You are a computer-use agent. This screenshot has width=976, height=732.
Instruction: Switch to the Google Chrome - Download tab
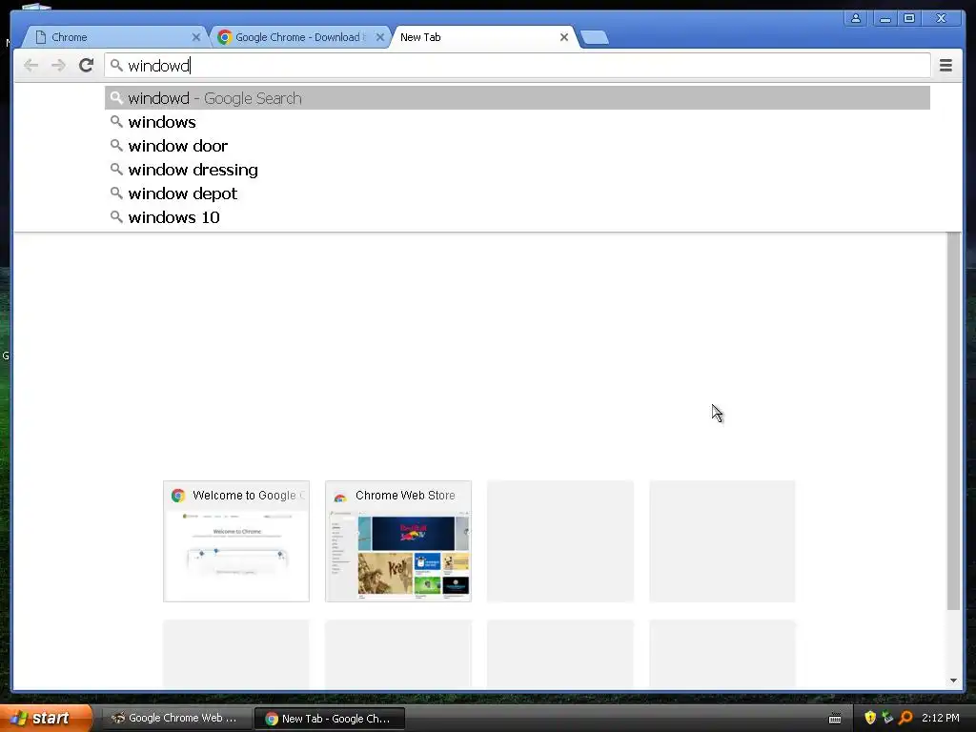coord(298,37)
